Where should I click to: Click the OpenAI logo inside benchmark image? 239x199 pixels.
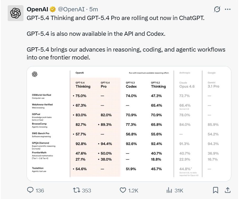click(x=34, y=74)
